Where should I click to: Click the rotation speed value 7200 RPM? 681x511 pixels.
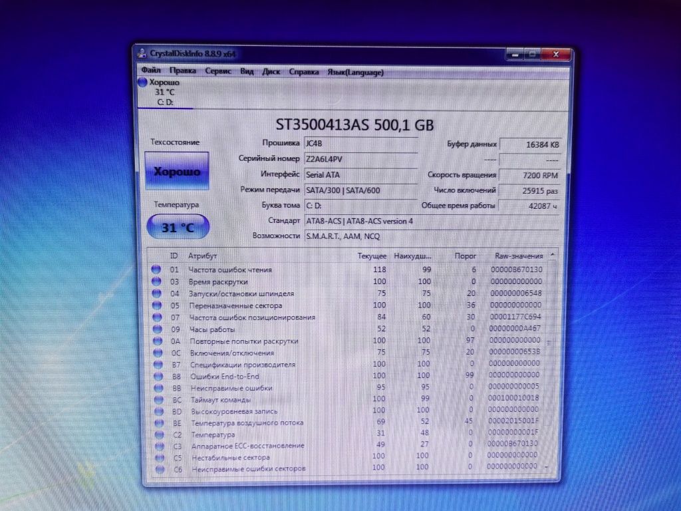(x=529, y=176)
